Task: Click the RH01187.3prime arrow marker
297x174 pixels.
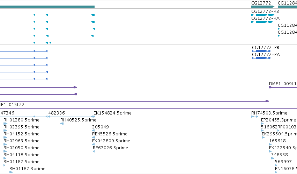Action: point(11,172)
